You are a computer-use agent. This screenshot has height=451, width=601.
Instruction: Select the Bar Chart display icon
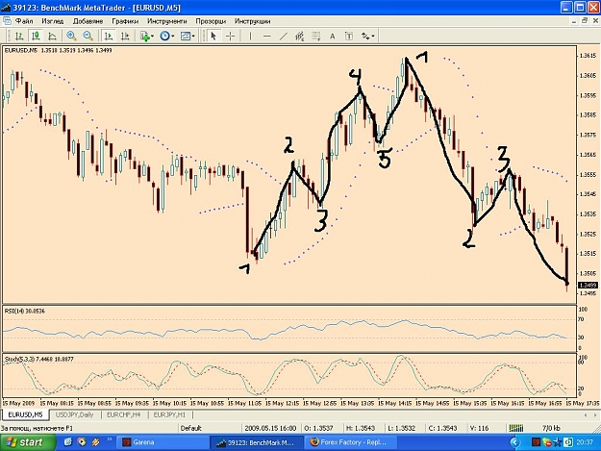tap(19, 36)
